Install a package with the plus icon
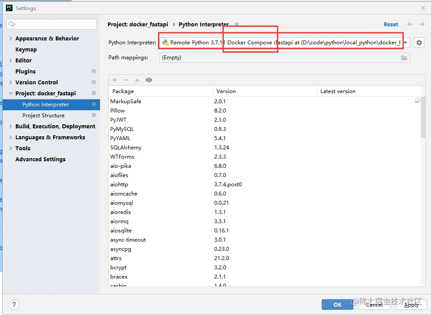The width and height of the screenshot is (431, 315). pyautogui.click(x=115, y=80)
